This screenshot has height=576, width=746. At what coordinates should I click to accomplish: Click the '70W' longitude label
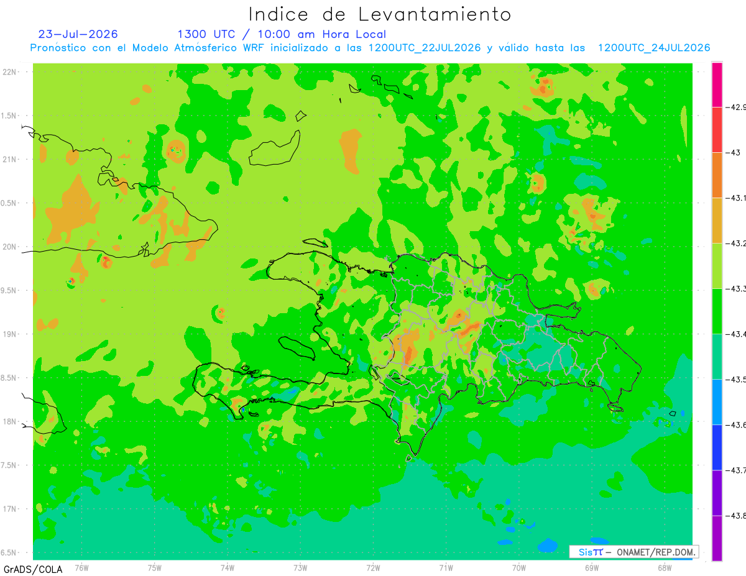519,568
